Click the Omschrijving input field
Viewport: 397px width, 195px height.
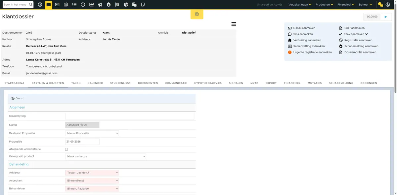pyautogui.click(x=130, y=116)
